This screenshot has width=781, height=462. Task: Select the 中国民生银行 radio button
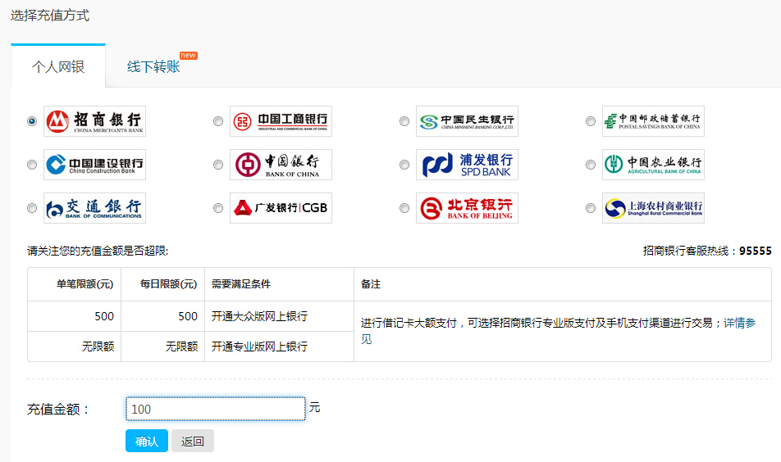pos(404,121)
